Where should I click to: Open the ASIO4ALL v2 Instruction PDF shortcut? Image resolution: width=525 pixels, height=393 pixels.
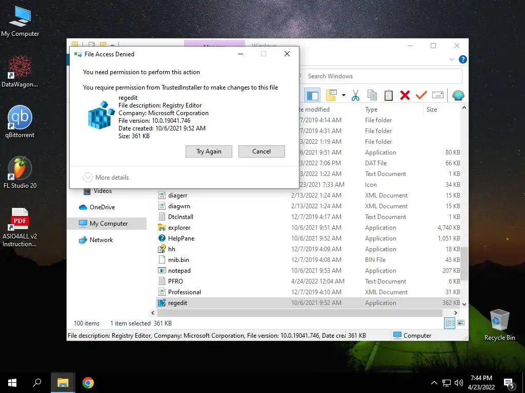20,227
